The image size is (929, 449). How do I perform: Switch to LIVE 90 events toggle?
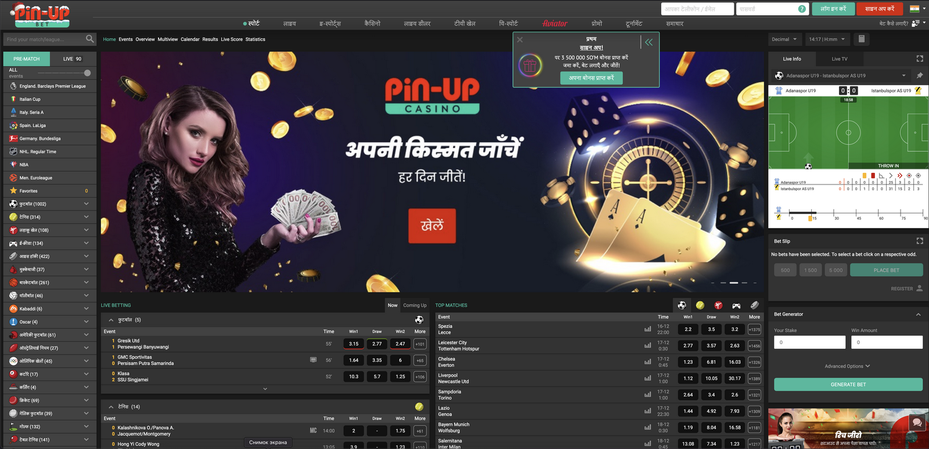pyautogui.click(x=73, y=59)
